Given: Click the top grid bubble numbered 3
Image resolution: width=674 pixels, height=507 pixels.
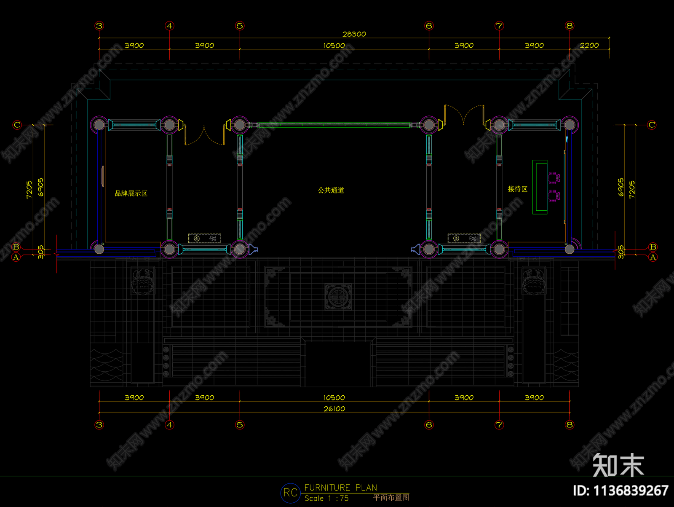Looking at the screenshot, I should tap(99, 26).
